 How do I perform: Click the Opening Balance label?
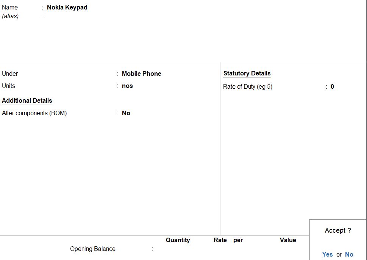93,249
